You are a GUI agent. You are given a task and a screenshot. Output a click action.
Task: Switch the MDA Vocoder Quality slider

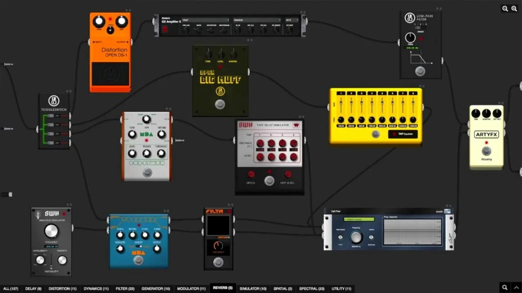[139, 246]
